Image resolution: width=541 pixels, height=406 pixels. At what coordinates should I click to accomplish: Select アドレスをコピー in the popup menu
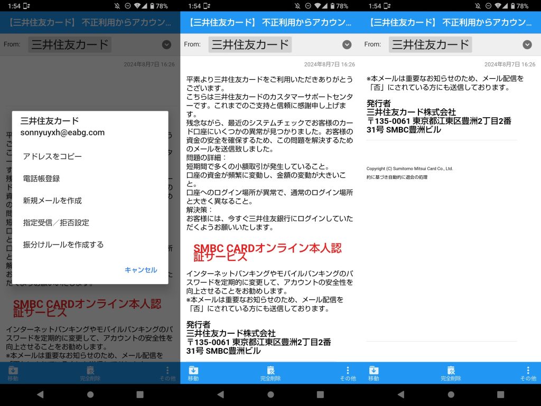pos(52,157)
